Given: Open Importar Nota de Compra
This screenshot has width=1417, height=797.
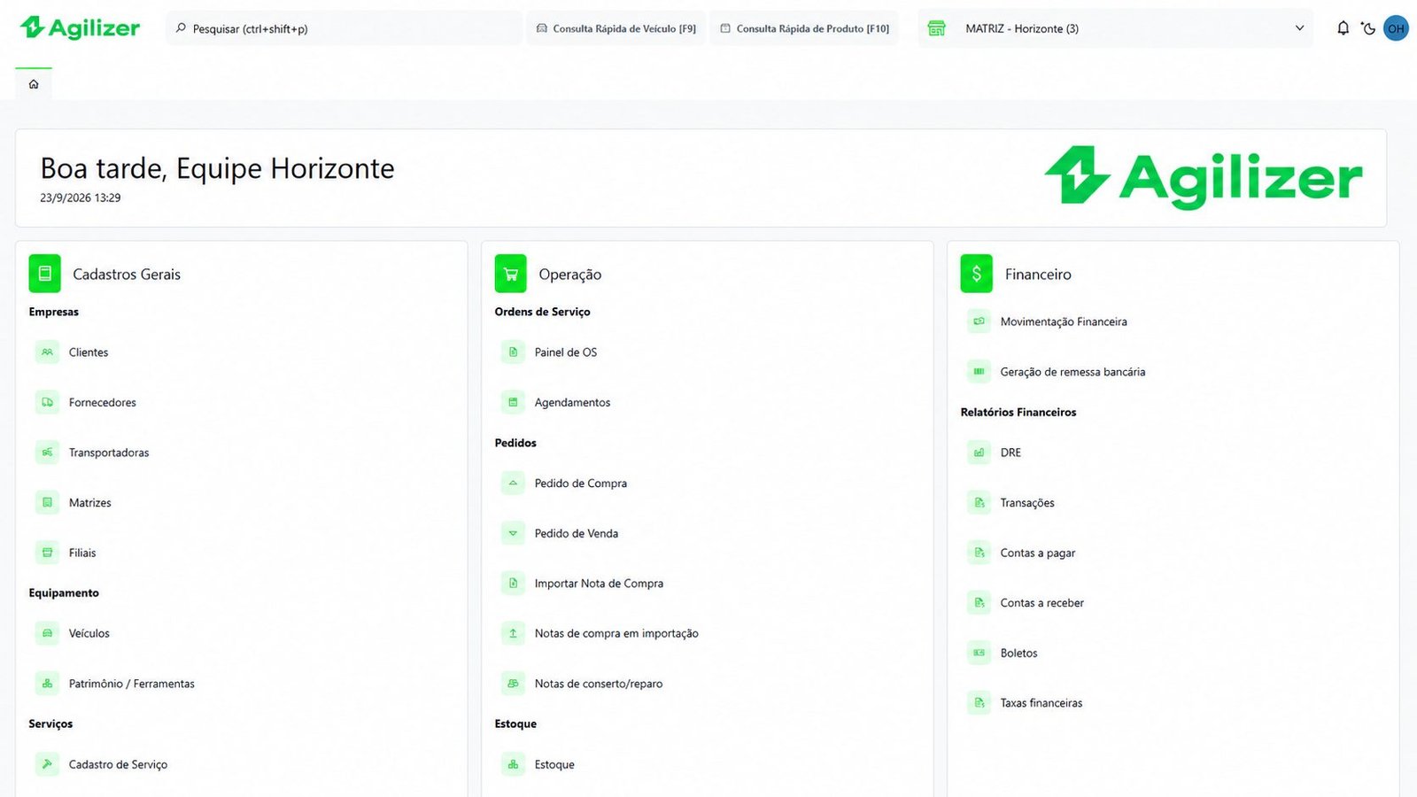Looking at the screenshot, I should click(599, 584).
